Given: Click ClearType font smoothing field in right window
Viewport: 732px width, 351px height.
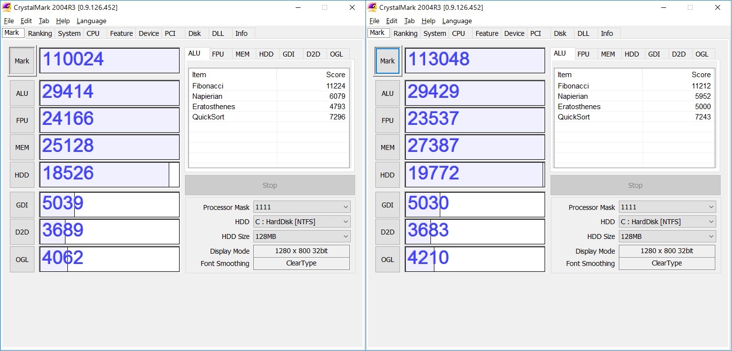Looking at the screenshot, I should pyautogui.click(x=667, y=263).
